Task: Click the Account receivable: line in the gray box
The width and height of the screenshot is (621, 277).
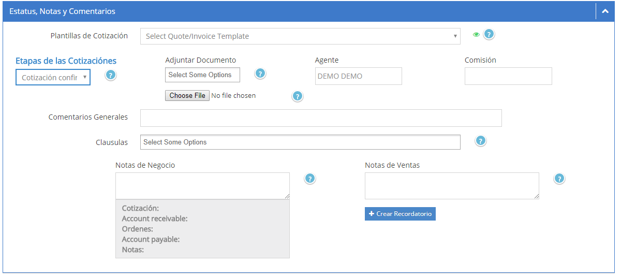Action: coord(155,218)
